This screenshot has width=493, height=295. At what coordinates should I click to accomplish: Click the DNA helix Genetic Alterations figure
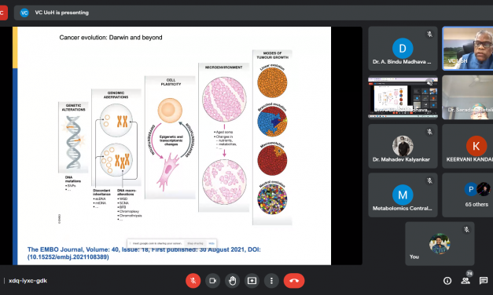coord(73,142)
